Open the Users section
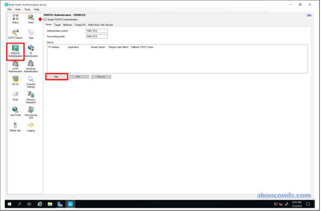 (31, 18)
